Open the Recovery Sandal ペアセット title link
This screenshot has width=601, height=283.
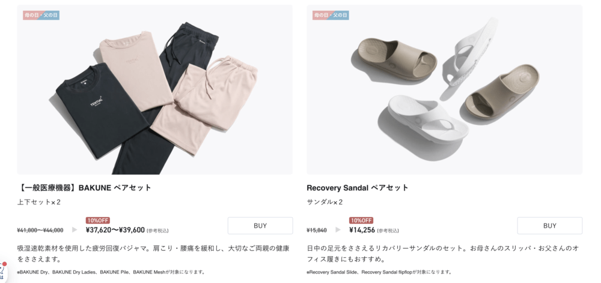(x=358, y=188)
